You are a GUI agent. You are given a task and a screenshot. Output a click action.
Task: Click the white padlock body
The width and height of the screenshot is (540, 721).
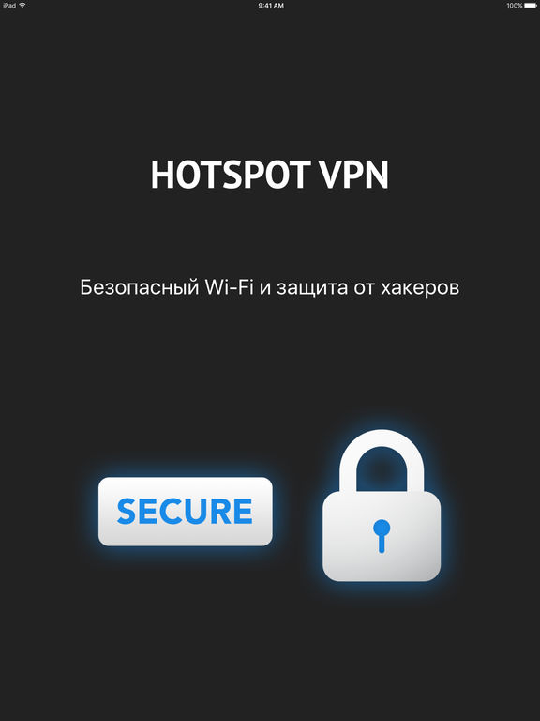[x=382, y=536]
